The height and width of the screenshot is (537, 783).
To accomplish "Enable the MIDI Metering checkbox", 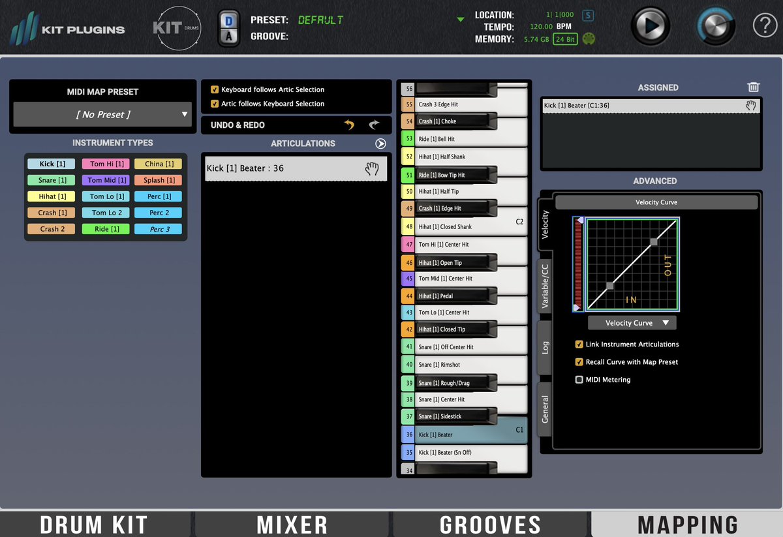I will pyautogui.click(x=579, y=379).
